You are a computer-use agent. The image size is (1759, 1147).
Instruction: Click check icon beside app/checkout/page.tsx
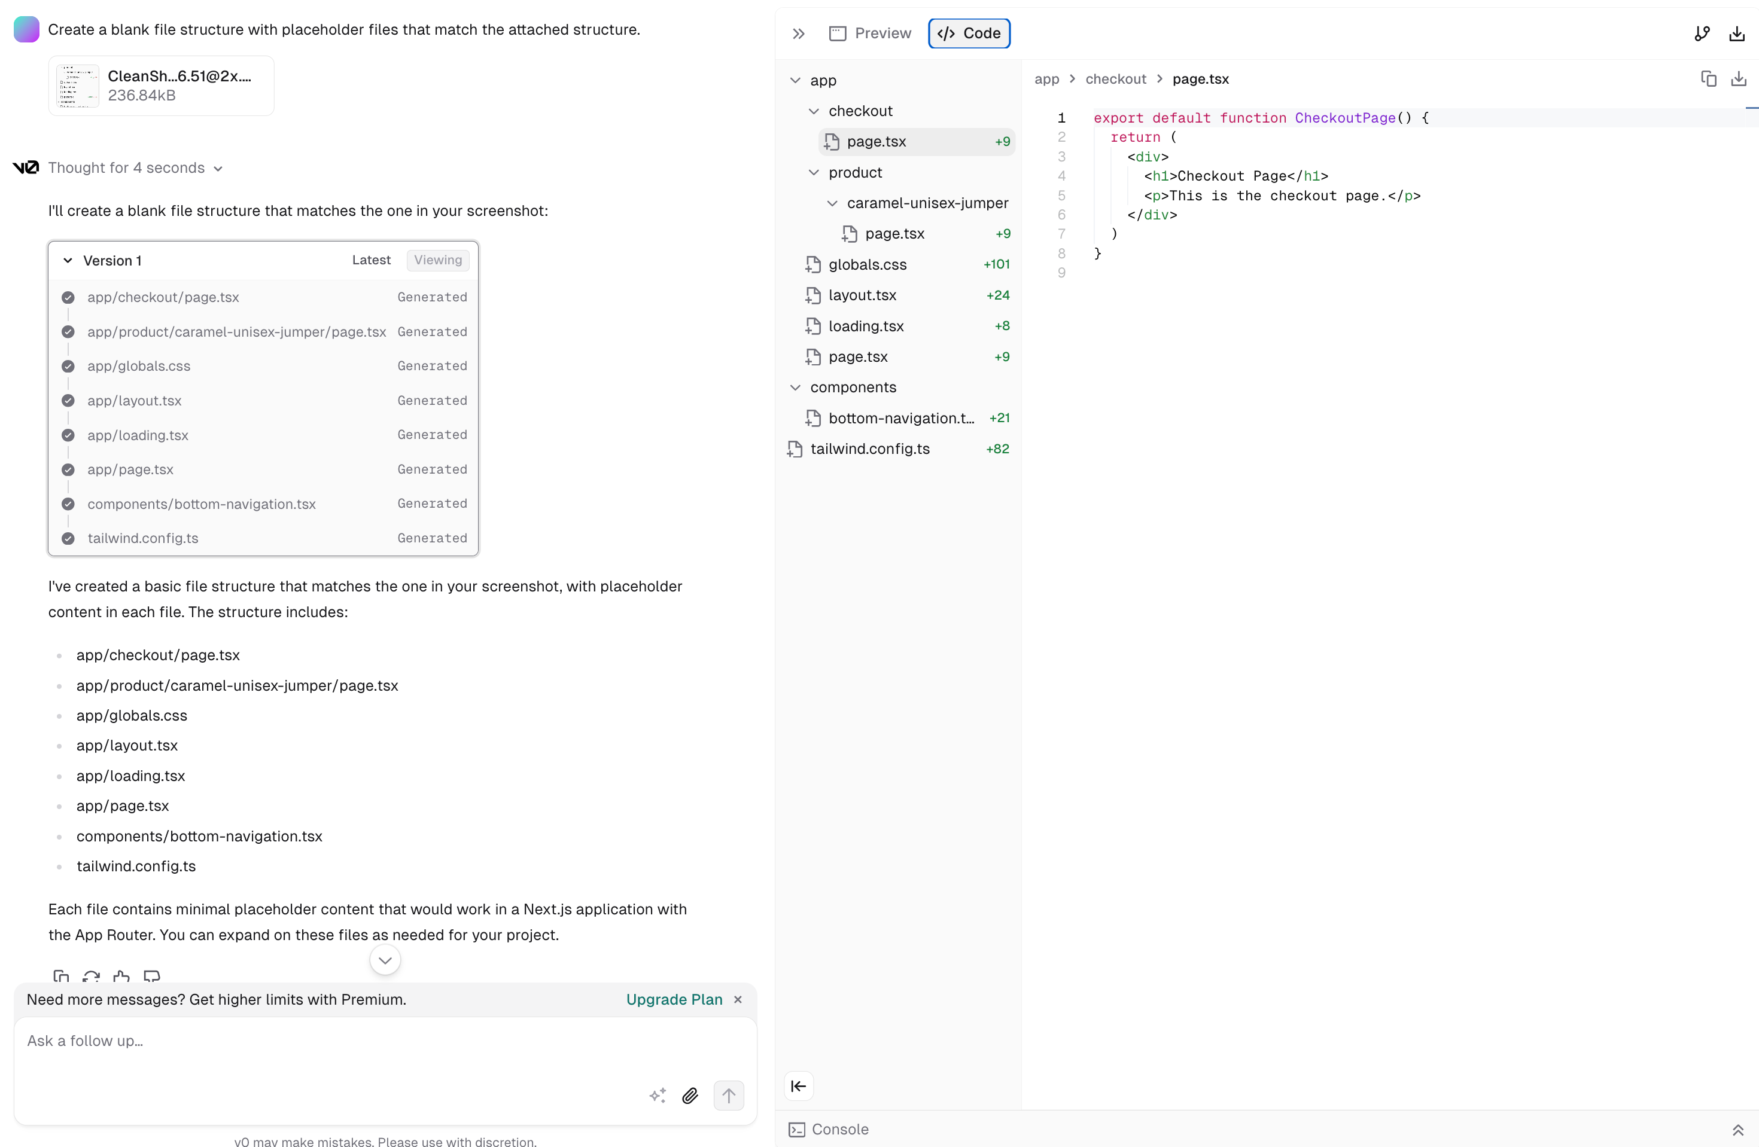(x=68, y=297)
